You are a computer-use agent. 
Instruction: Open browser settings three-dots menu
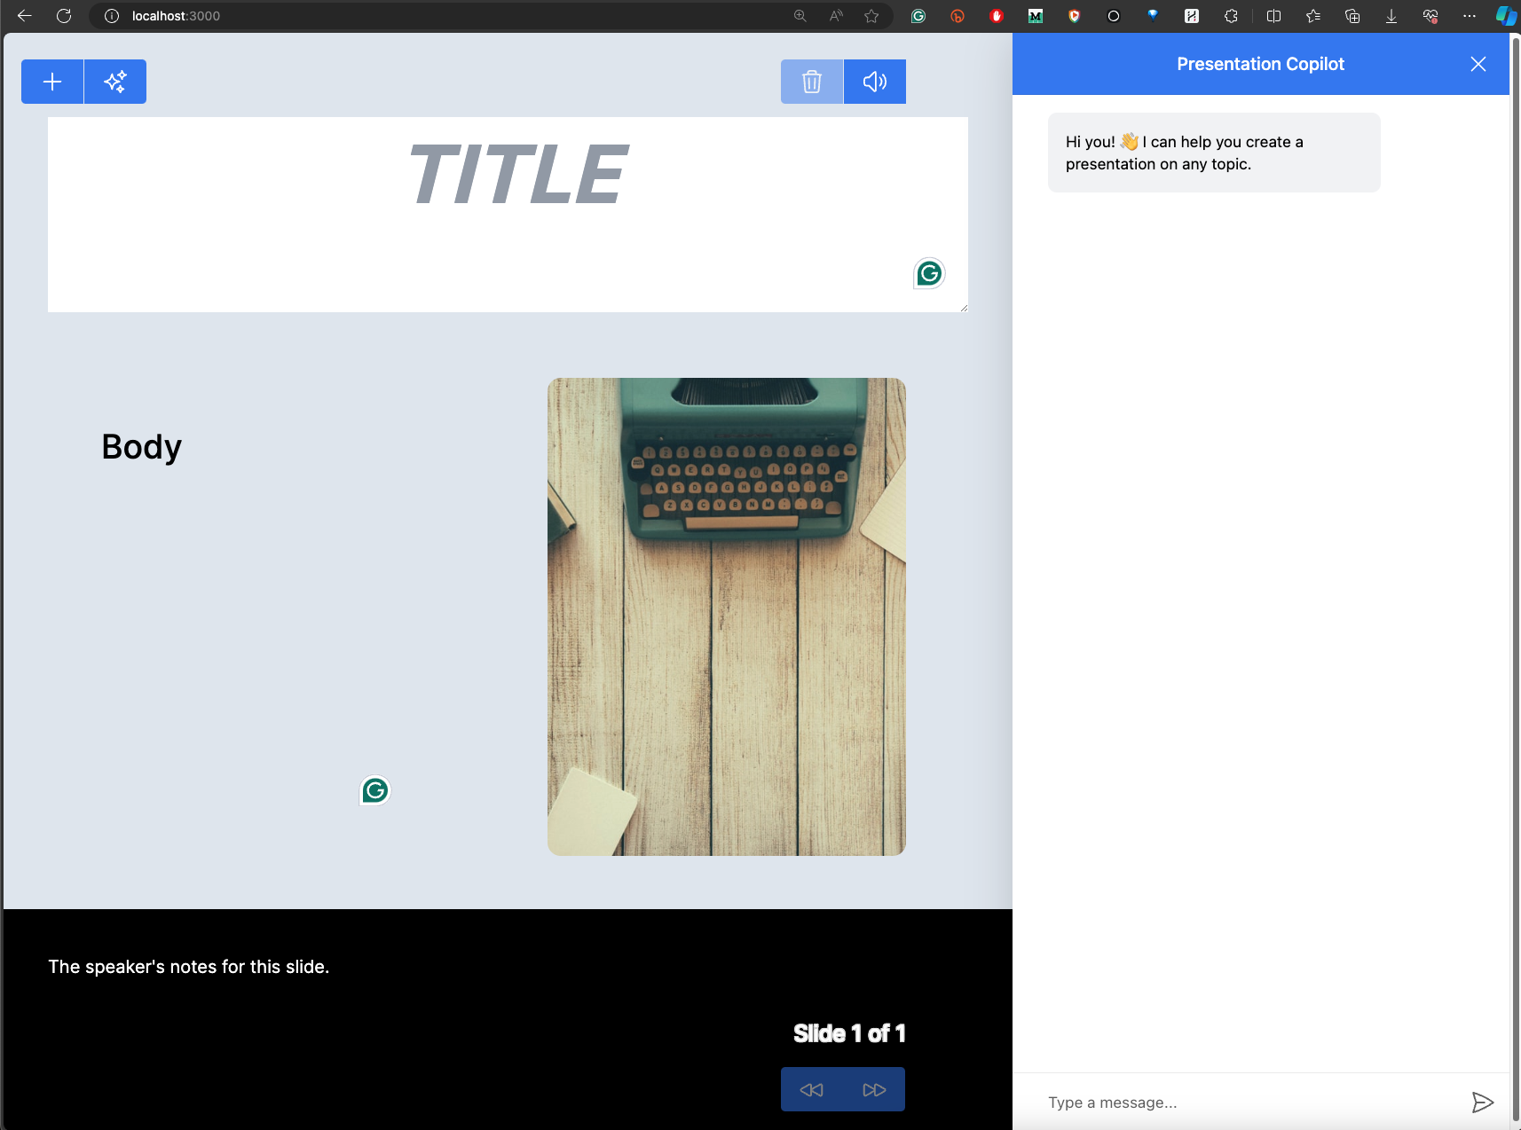coord(1470,16)
